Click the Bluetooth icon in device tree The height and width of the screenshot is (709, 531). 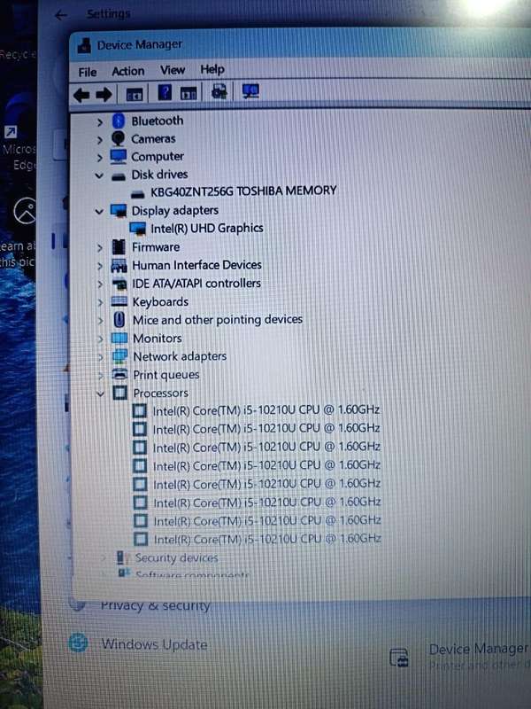[x=119, y=121]
